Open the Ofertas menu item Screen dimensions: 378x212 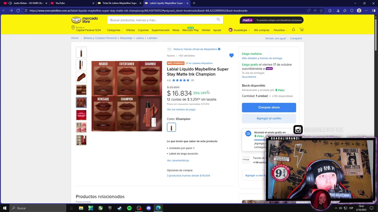(130, 30)
